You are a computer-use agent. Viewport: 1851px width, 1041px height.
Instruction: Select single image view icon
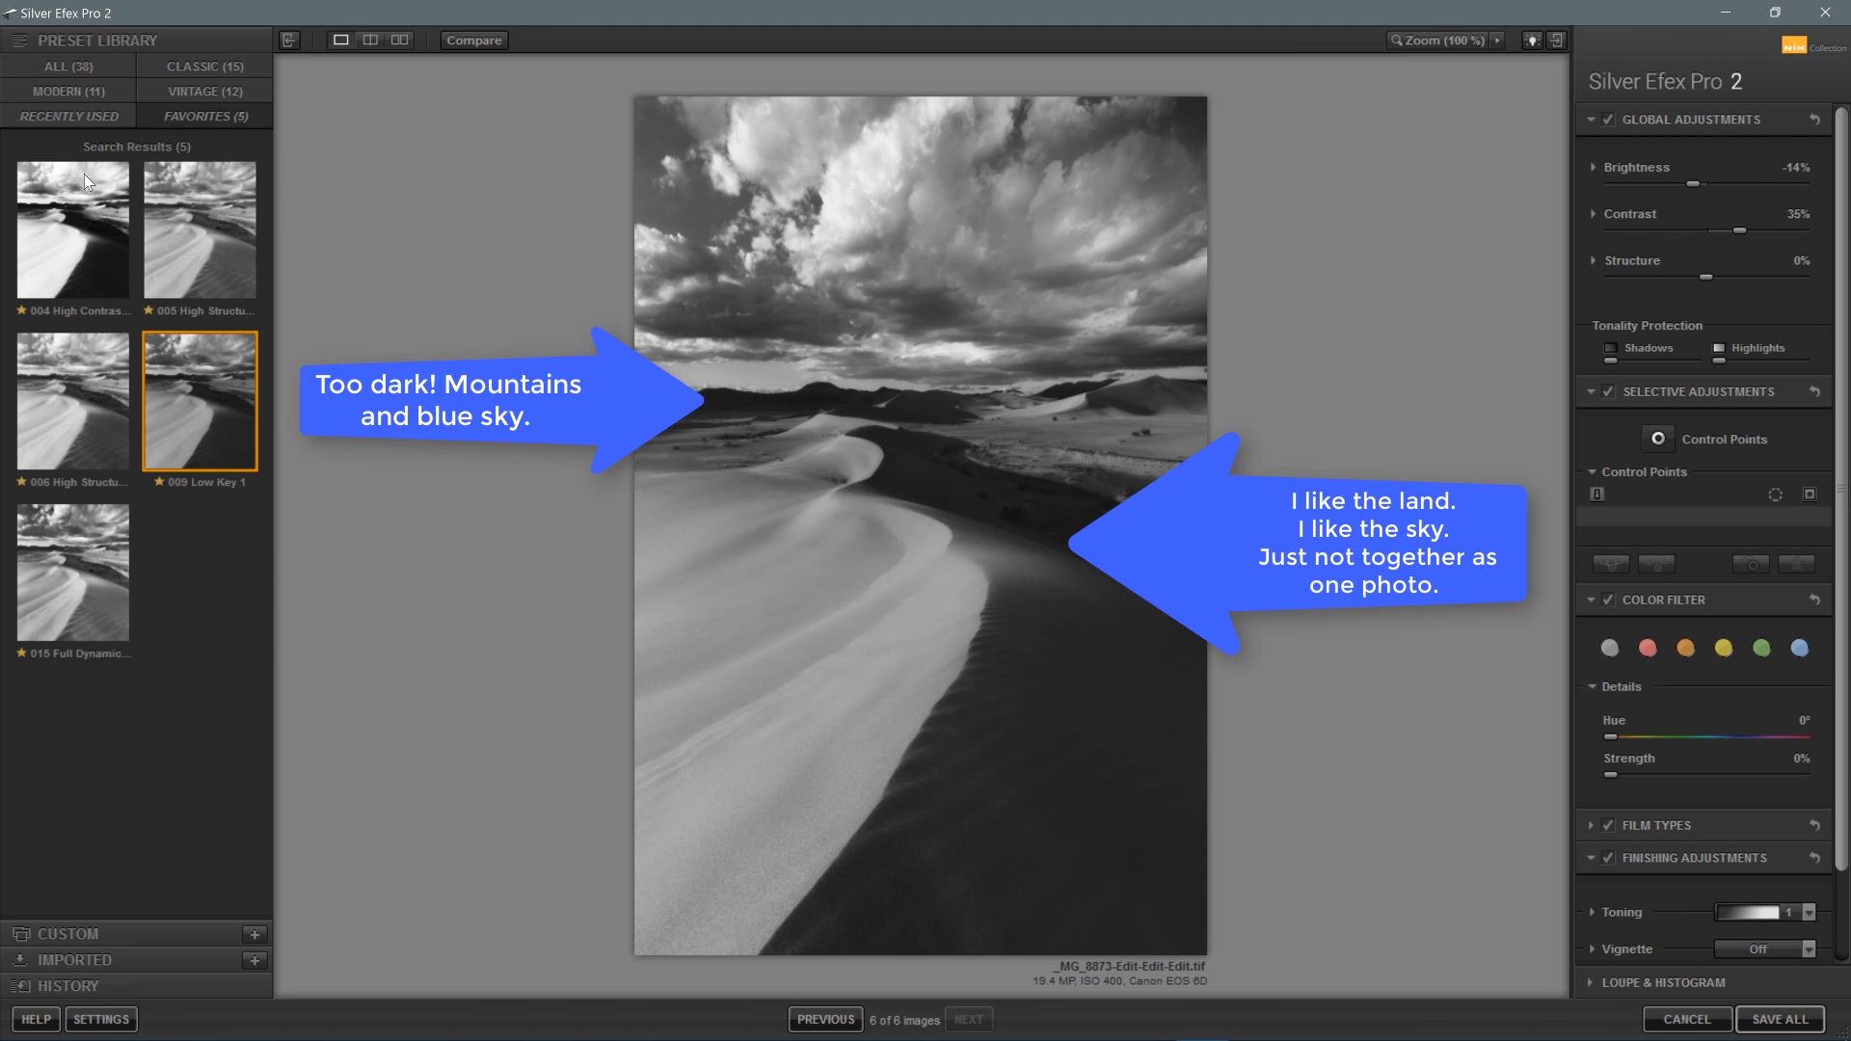[x=340, y=40]
